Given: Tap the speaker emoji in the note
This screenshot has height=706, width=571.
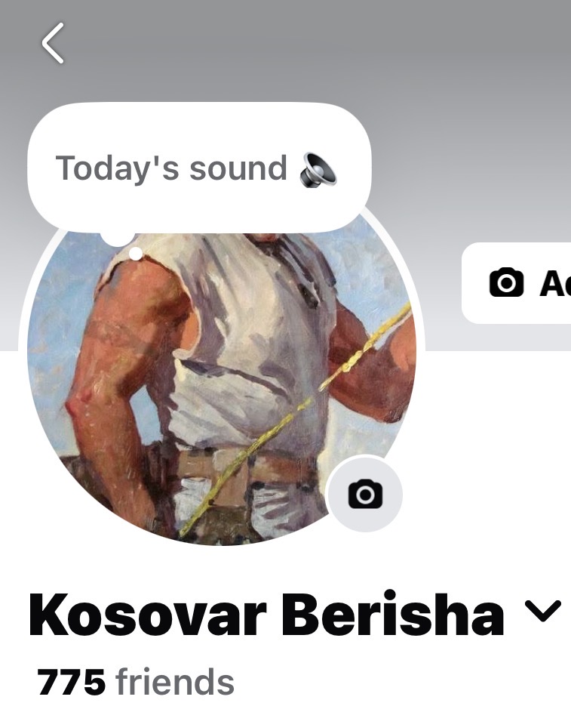Looking at the screenshot, I should 318,170.
